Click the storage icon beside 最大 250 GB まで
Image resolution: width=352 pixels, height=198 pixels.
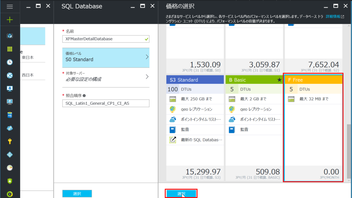(x=173, y=99)
